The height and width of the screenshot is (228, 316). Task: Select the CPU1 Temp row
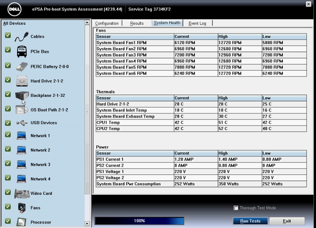201,122
